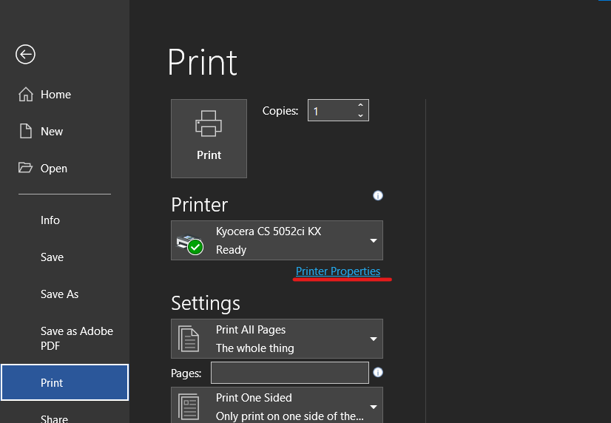Image resolution: width=611 pixels, height=423 pixels.
Task: Click into the Pages input field
Action: (x=289, y=373)
